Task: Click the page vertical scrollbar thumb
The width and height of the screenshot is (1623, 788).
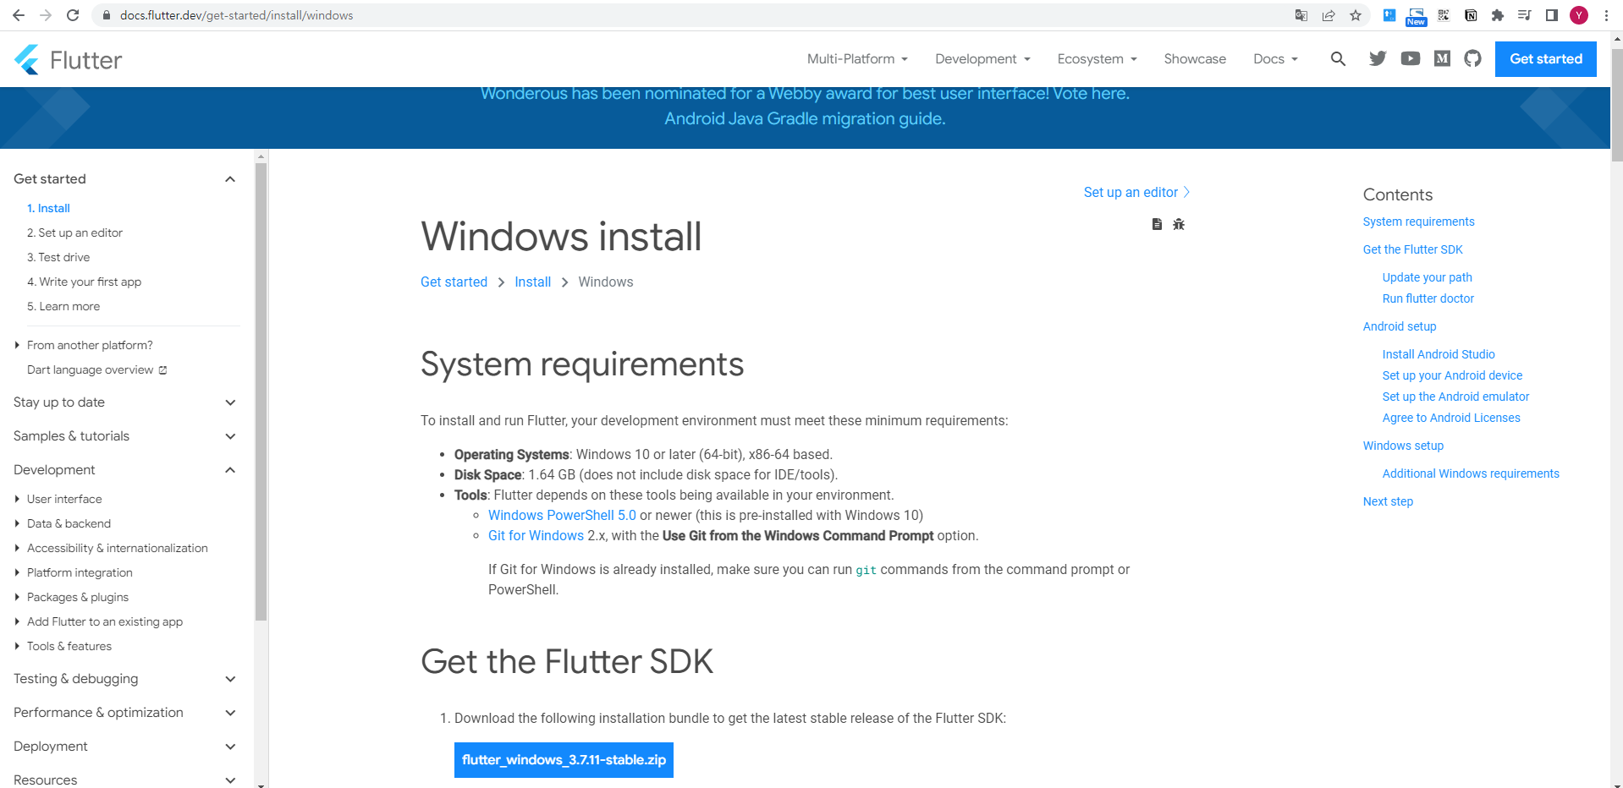Action: point(1617,104)
